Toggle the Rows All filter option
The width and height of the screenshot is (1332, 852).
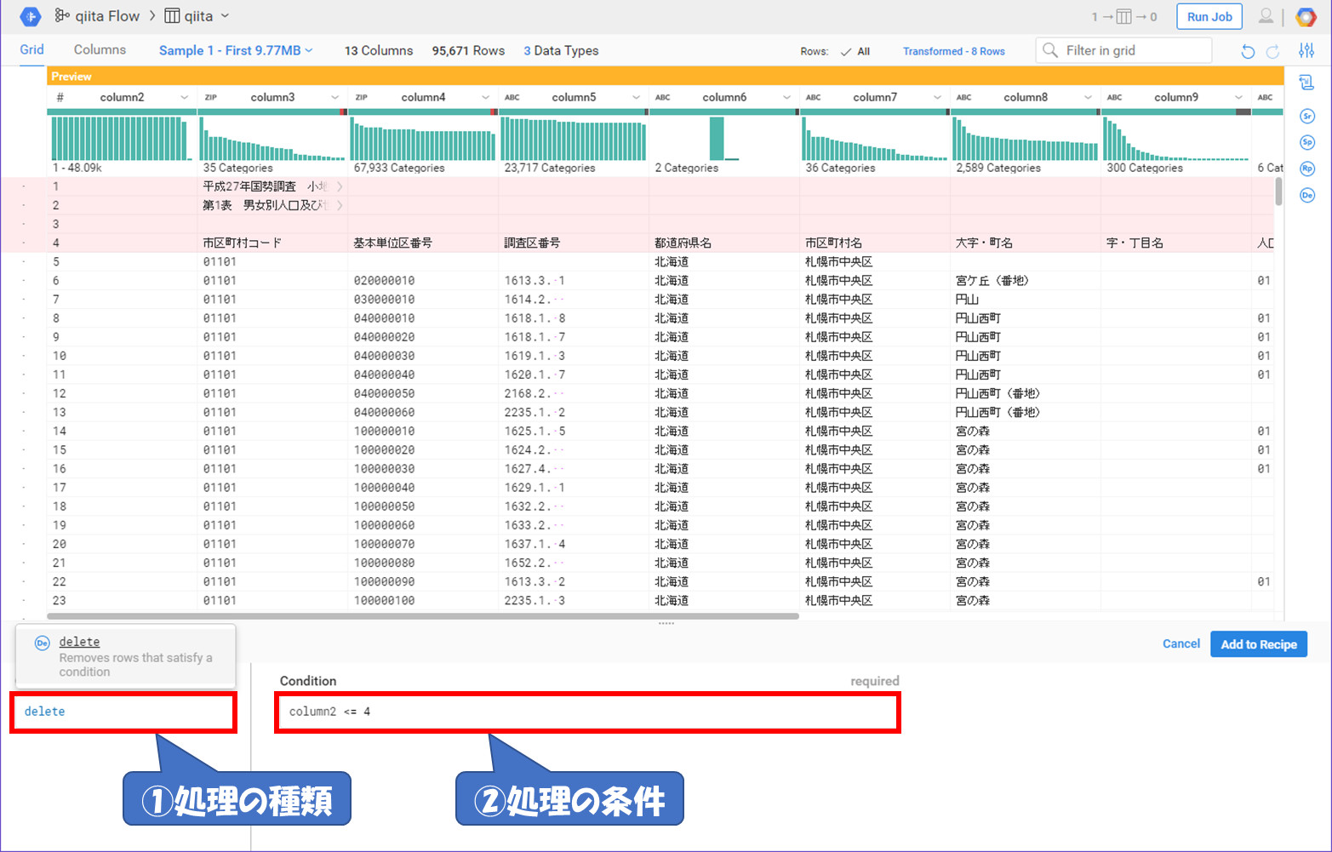tap(855, 52)
